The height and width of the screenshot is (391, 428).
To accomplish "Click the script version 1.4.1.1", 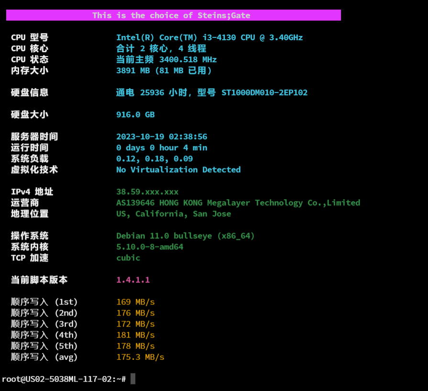I will 133,279.
